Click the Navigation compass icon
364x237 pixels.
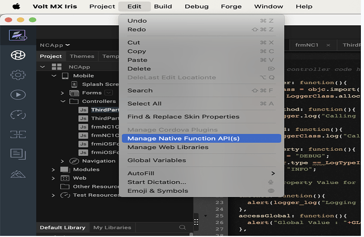pos(74,161)
